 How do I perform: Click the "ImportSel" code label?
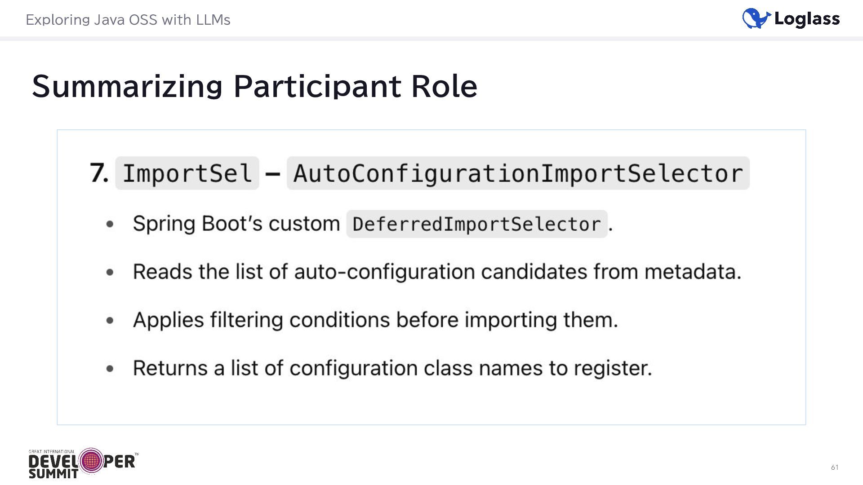(x=187, y=173)
